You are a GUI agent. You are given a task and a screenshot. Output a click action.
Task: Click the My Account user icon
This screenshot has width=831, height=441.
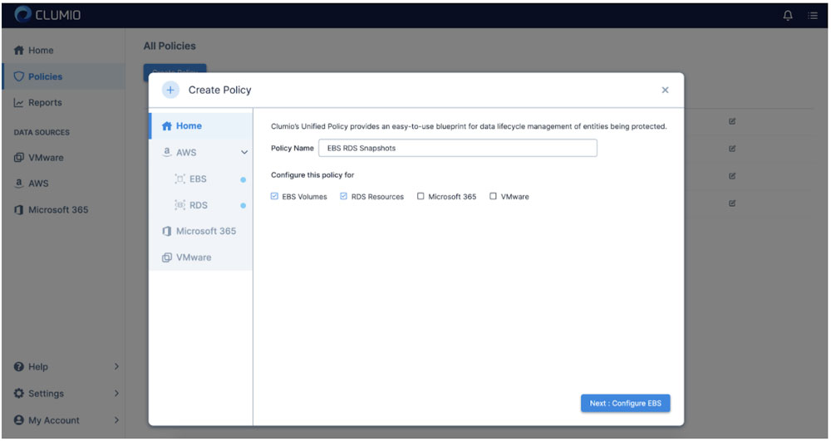click(19, 420)
